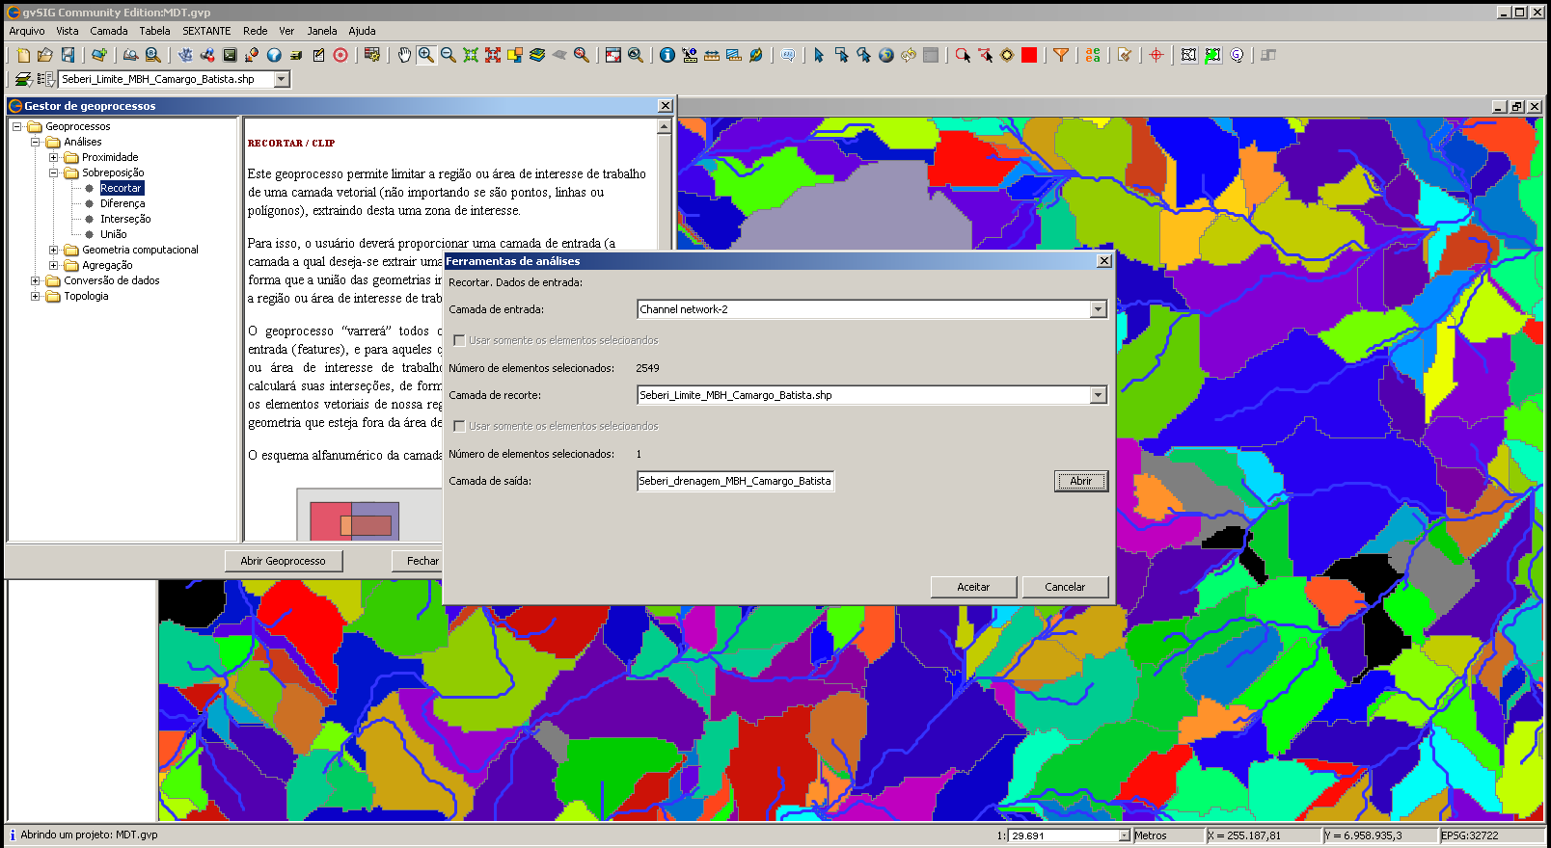Click the orange funnel filter icon
This screenshot has height=848, width=1551.
[x=1060, y=55]
